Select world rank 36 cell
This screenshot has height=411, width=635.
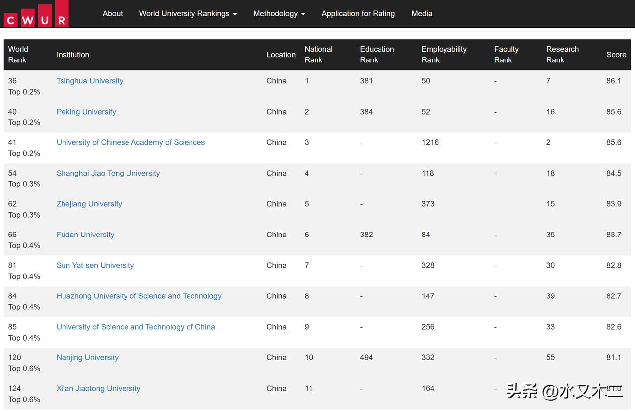coord(12,81)
